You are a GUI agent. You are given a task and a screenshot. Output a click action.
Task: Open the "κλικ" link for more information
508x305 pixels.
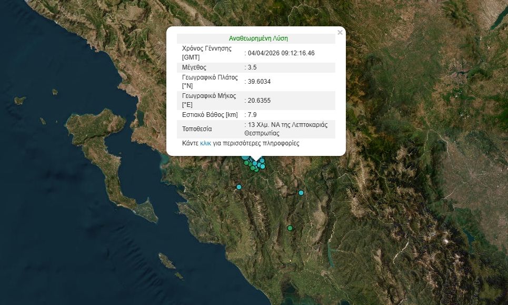[x=205, y=143]
